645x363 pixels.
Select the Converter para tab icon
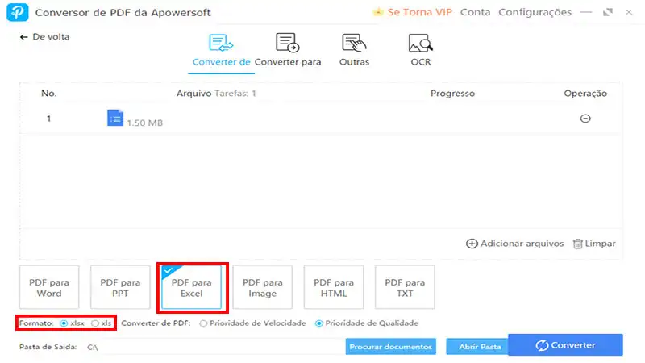point(287,43)
